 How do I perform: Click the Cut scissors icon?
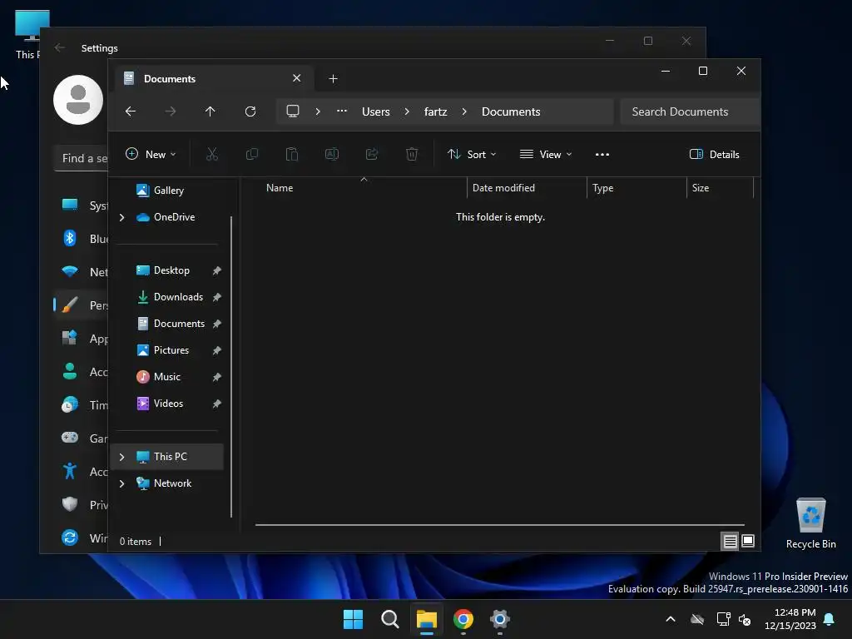212,154
